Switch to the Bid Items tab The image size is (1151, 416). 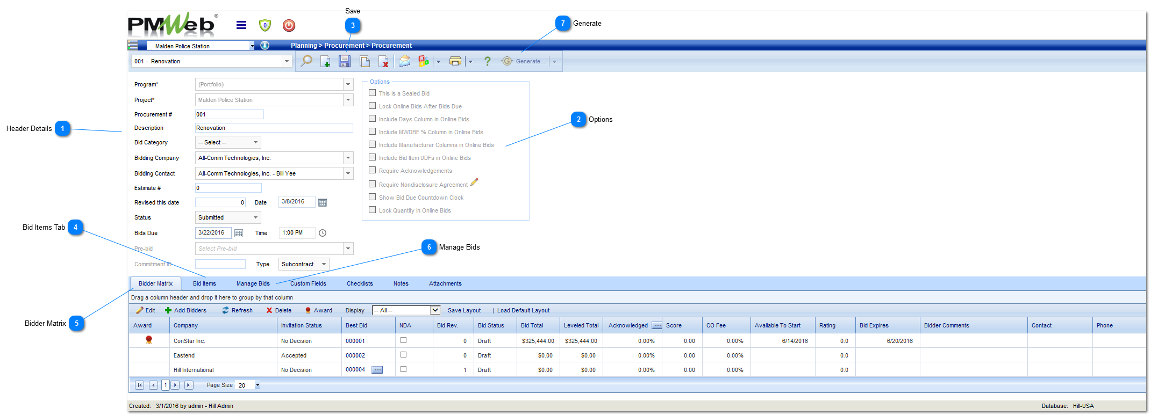[204, 283]
